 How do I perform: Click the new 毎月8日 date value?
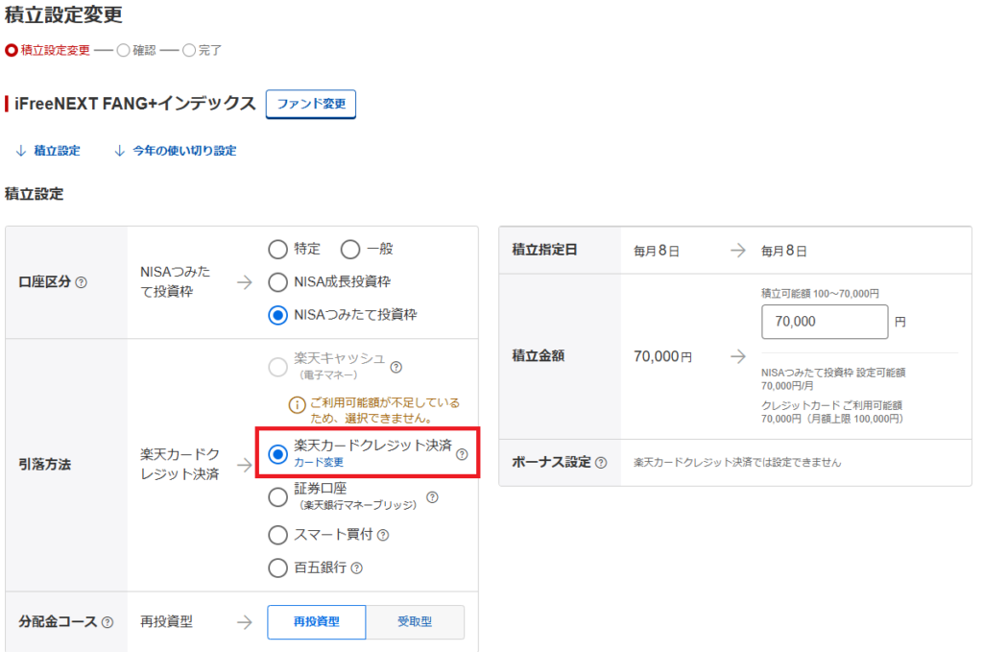[x=783, y=251]
